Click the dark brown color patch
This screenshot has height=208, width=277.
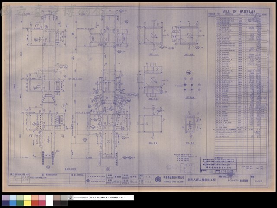pyautogui.click(x=57, y=203)
